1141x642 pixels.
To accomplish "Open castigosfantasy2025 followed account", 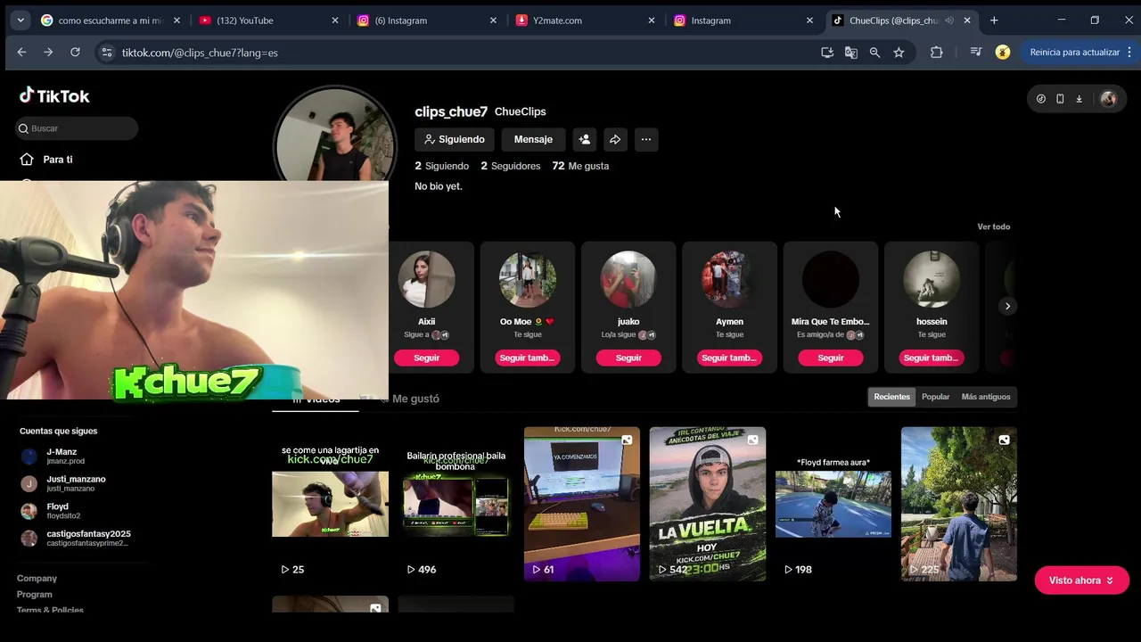I will 76,538.
